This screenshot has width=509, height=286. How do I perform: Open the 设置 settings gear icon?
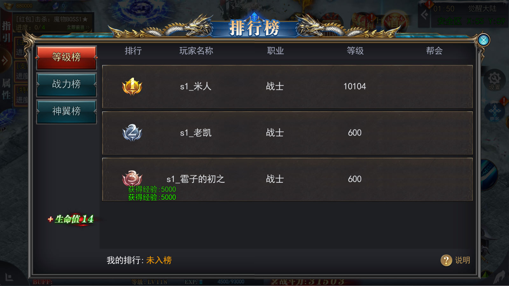click(x=494, y=80)
